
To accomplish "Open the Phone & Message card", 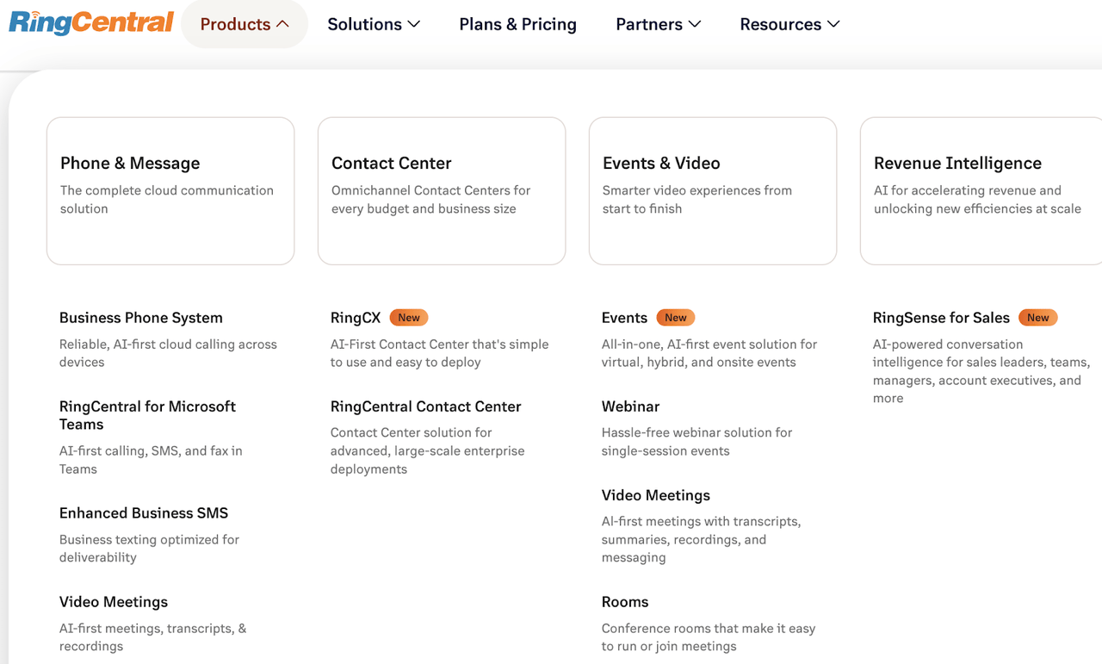I will [x=170, y=190].
